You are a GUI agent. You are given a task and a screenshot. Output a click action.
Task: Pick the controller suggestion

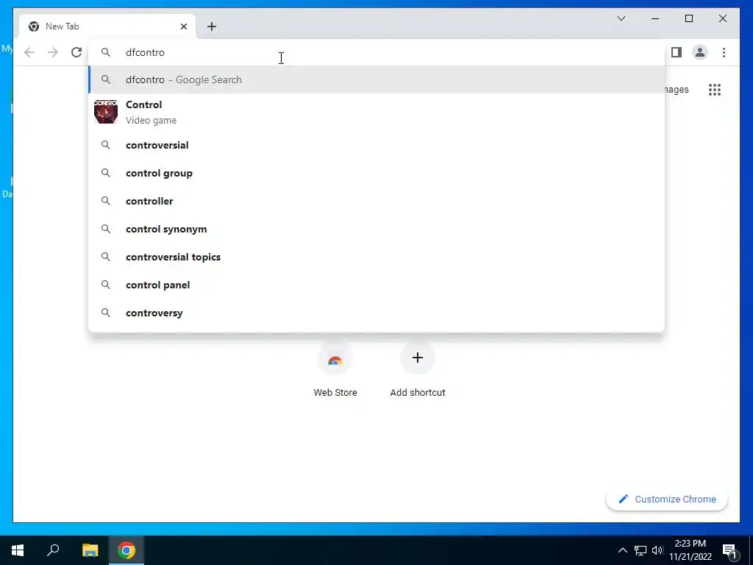(x=376, y=201)
